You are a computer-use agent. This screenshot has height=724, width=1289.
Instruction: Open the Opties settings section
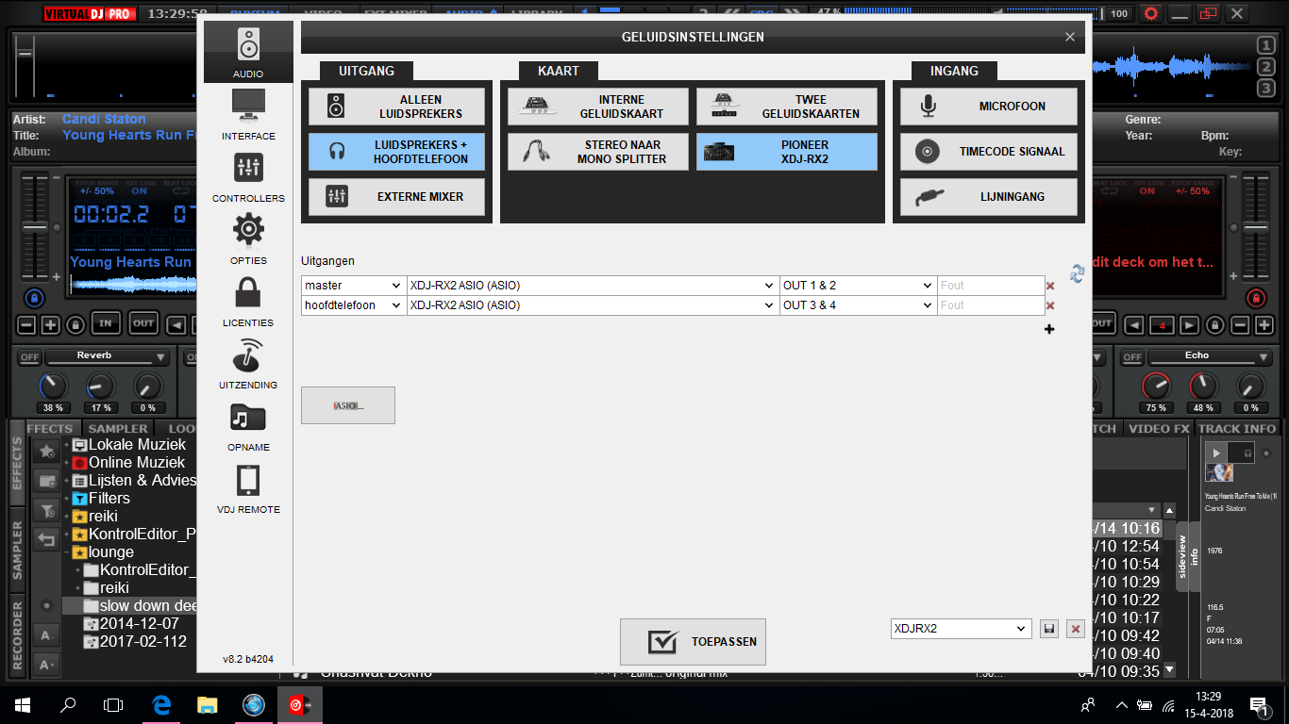(x=248, y=239)
